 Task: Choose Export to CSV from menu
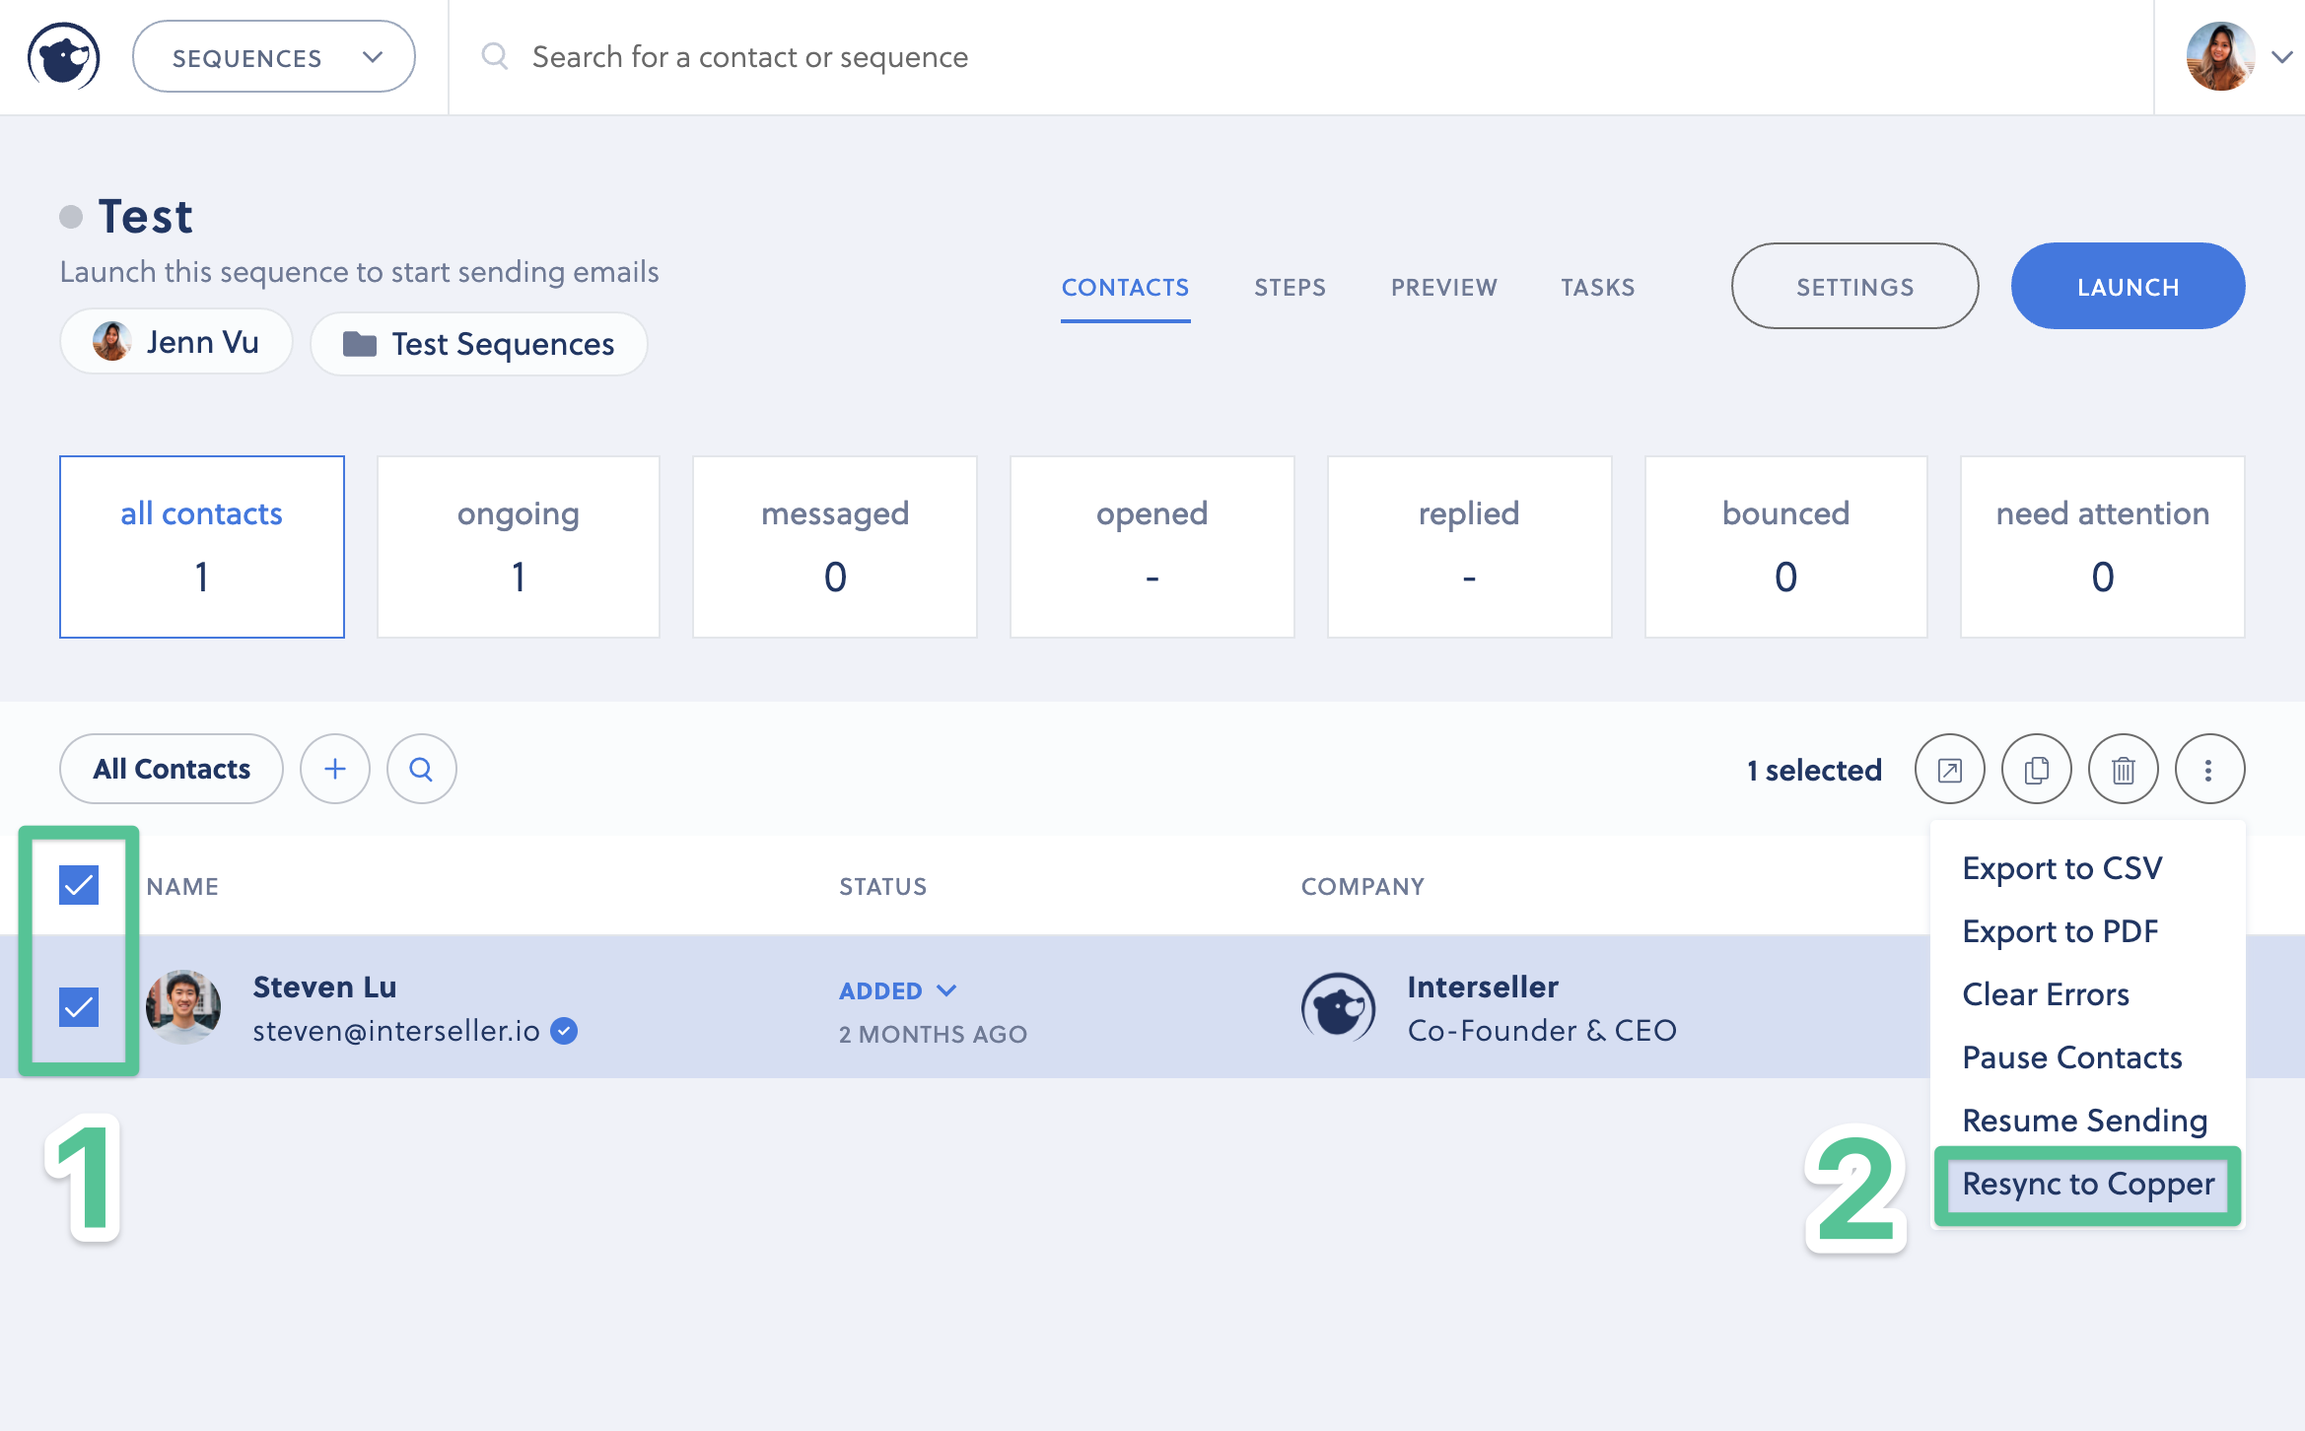(2061, 868)
